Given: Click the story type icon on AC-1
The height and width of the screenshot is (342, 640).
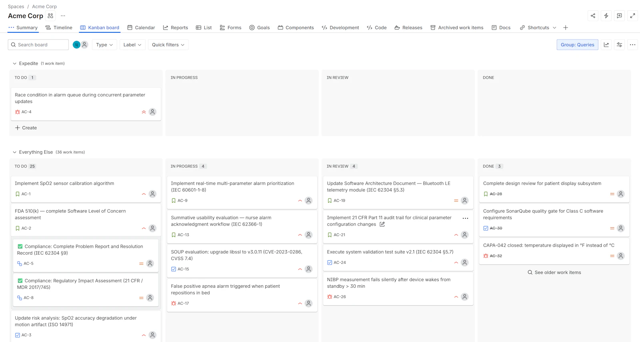Looking at the screenshot, I should [17, 194].
